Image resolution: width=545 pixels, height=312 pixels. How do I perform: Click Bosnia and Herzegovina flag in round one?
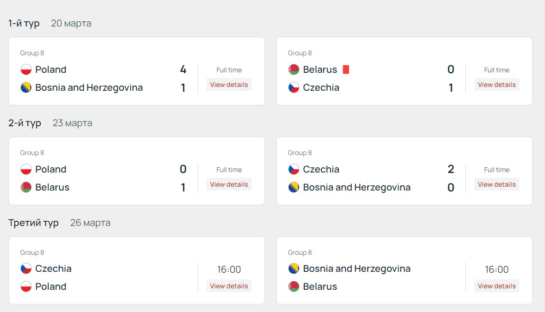26,87
